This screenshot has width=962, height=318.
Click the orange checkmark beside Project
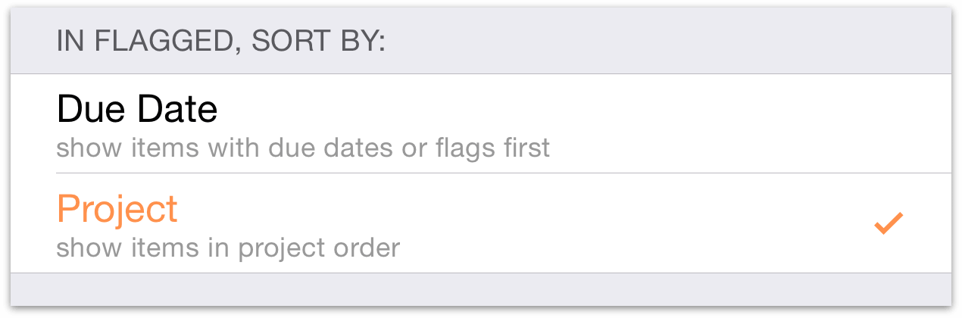point(888,223)
